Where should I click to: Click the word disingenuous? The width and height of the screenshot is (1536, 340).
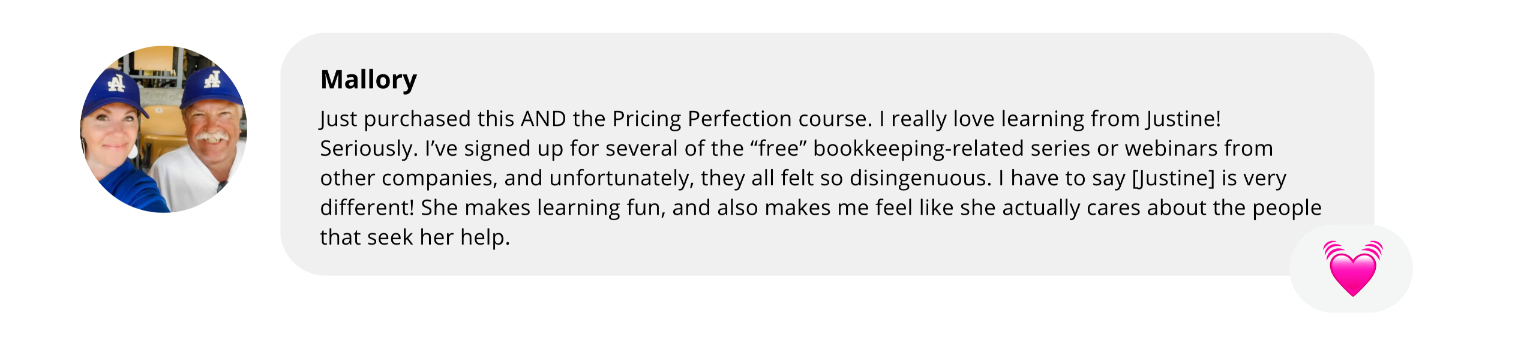[920, 178]
